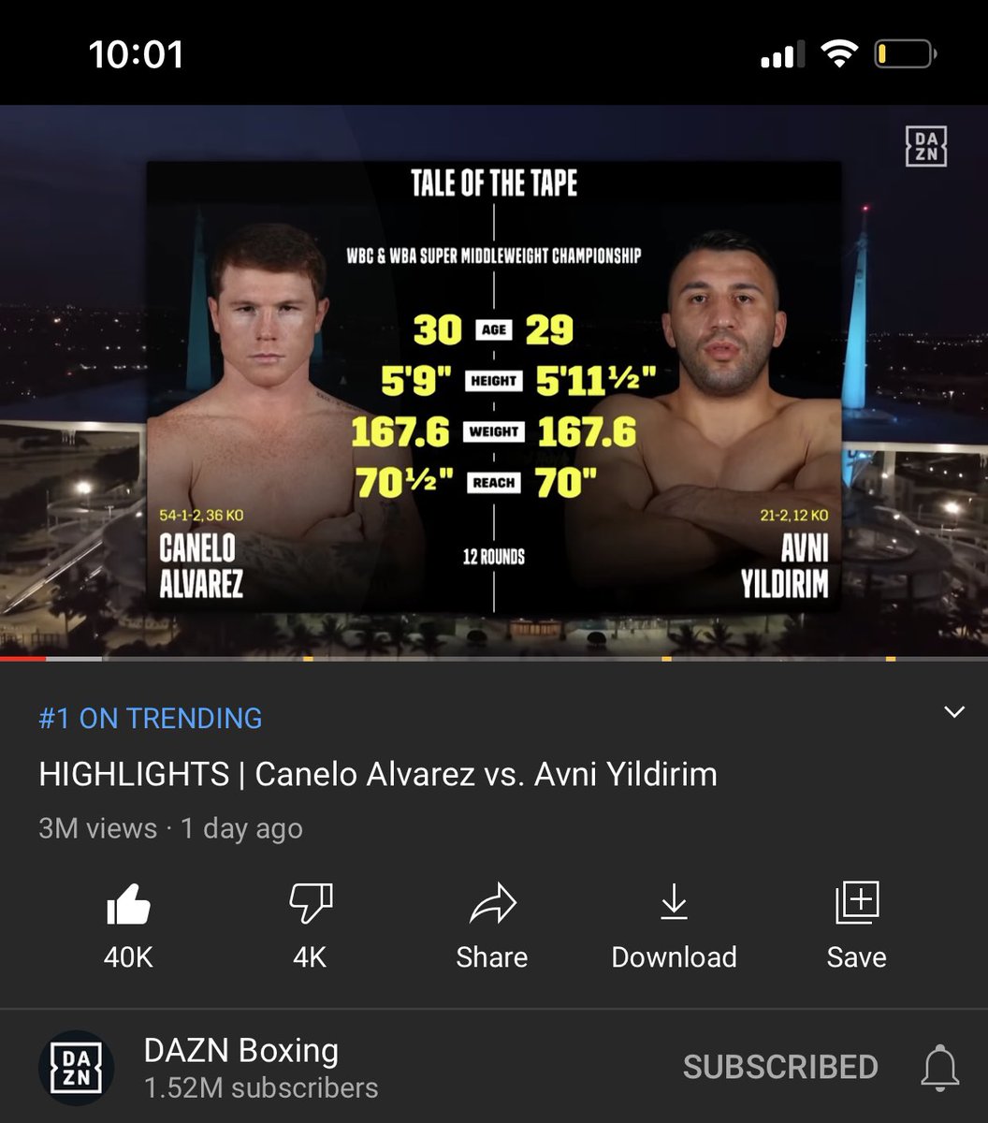Tap the Download arrow icon
This screenshot has width=988, height=1123.
click(x=674, y=904)
